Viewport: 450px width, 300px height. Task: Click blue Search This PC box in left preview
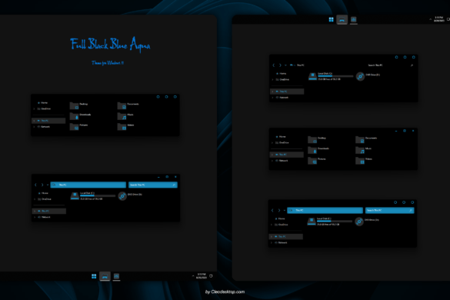(x=153, y=185)
